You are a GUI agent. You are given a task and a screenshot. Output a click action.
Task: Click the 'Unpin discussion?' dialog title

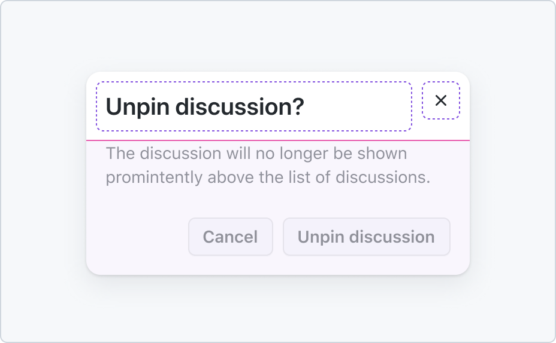(205, 106)
